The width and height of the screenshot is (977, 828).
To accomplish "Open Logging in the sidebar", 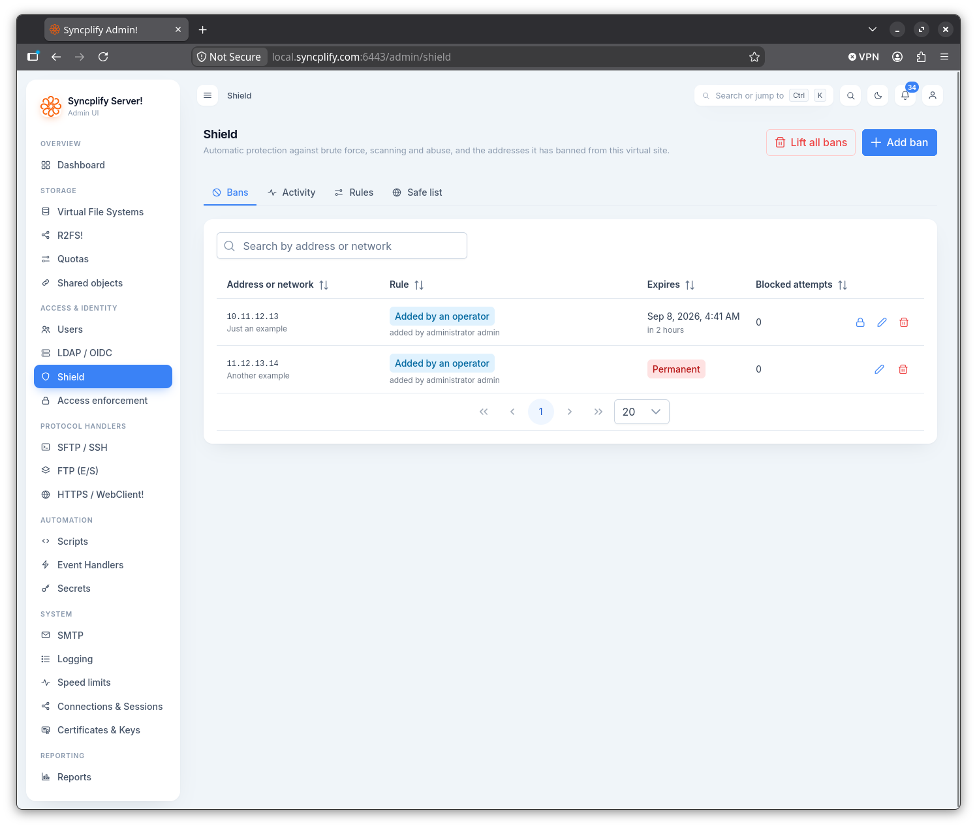I will (x=103, y=659).
